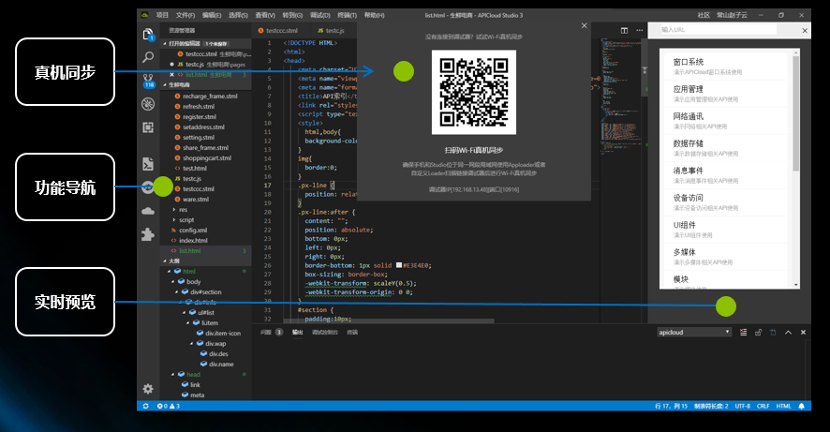The height and width of the screenshot is (432, 830).
Task: Click UTF-8 encoding in status bar
Action: [x=743, y=406]
